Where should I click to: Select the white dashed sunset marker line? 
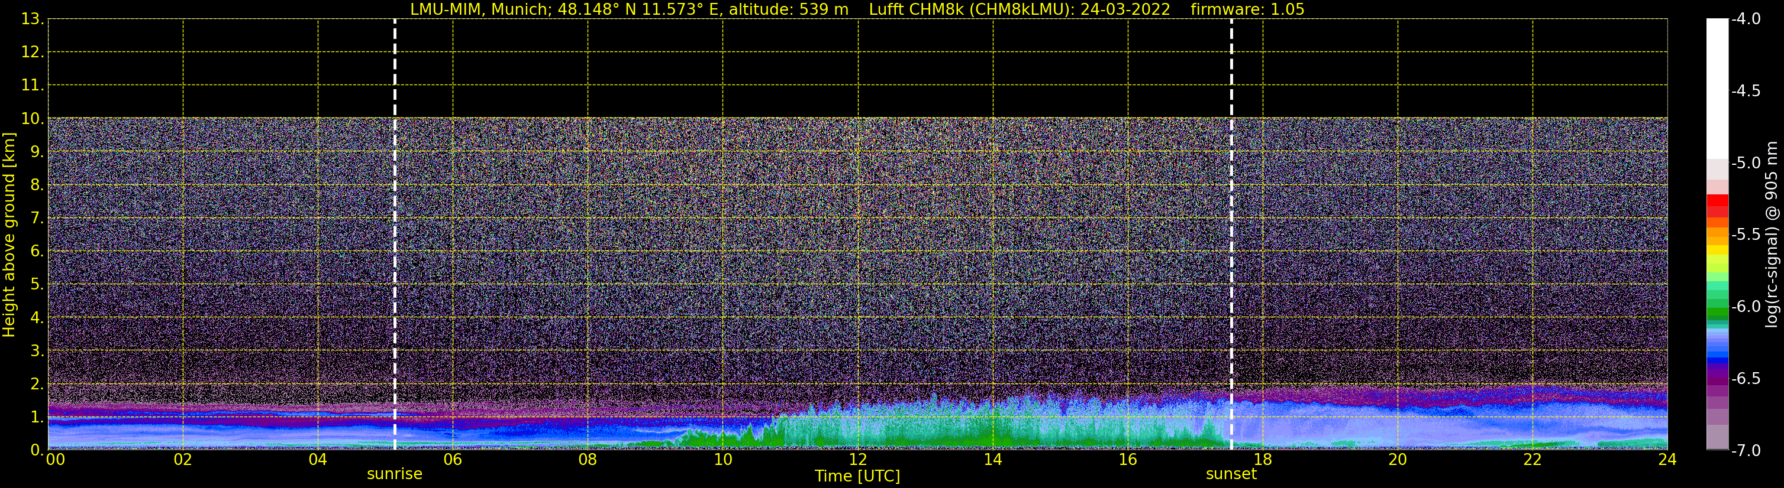pos(1231,235)
